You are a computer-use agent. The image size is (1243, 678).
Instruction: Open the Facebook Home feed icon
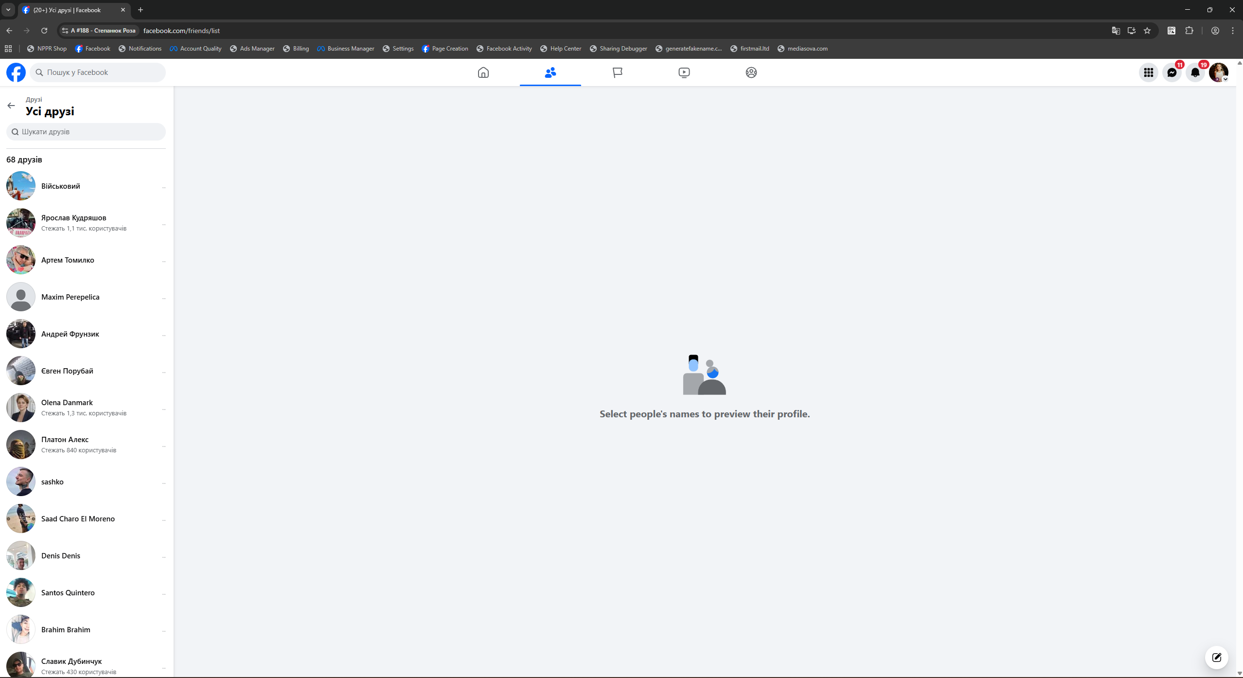pos(483,72)
